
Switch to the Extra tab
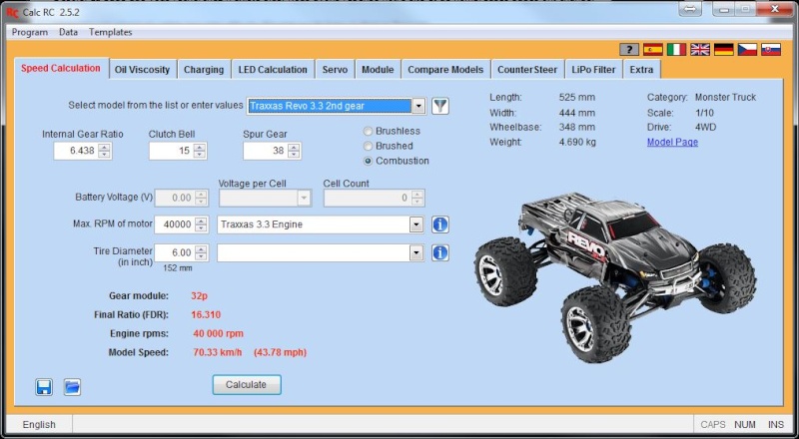641,70
